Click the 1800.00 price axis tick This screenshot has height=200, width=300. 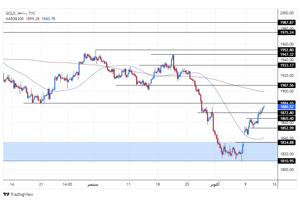coord(287,169)
